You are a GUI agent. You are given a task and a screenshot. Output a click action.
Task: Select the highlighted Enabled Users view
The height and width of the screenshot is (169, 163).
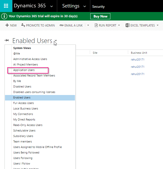click(40, 98)
